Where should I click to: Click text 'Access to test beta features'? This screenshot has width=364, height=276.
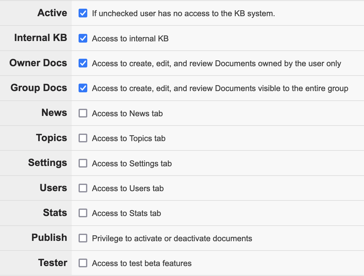[142, 264]
